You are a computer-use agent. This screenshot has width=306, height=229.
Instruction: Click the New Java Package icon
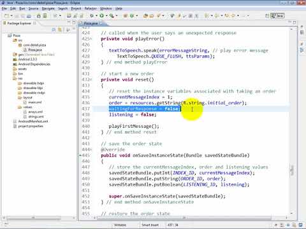coord(126,16)
